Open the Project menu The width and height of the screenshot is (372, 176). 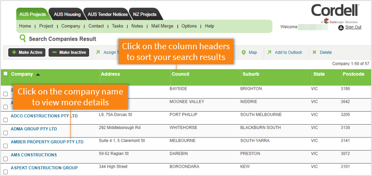point(46,26)
